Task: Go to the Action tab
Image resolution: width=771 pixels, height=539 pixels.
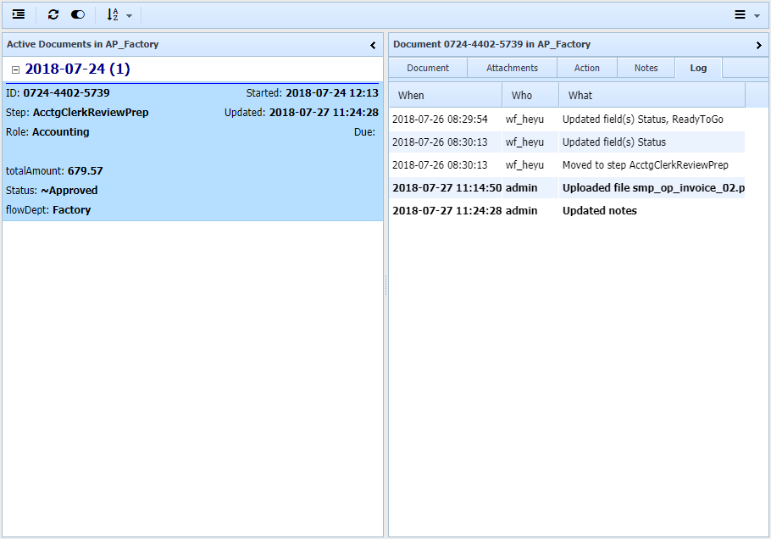Action: 586,68
